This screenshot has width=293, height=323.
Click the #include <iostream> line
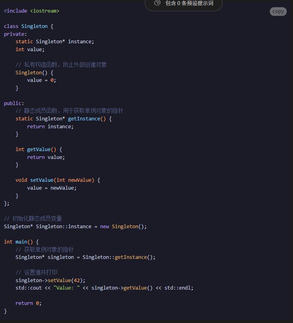(x=31, y=11)
